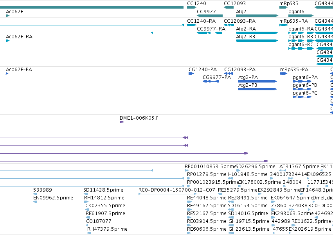Image resolution: width=333 pixels, height=235 pixels.
Task: Select EST CK02355.5prime
Action: click(x=105, y=206)
